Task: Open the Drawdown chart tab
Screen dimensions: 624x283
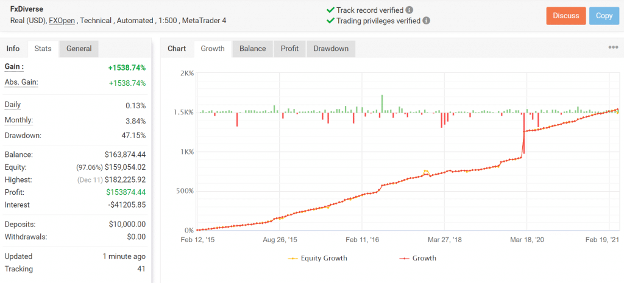Action: 331,49
